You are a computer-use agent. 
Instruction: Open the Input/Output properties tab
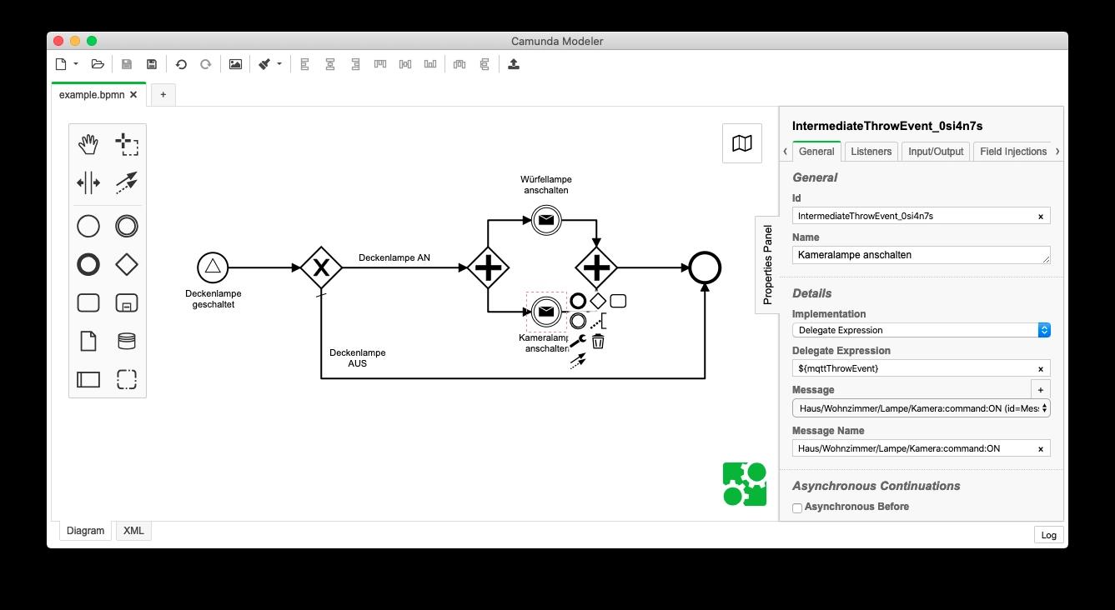[935, 152]
